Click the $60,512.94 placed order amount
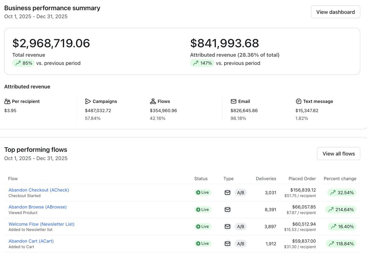 [x=304, y=224]
